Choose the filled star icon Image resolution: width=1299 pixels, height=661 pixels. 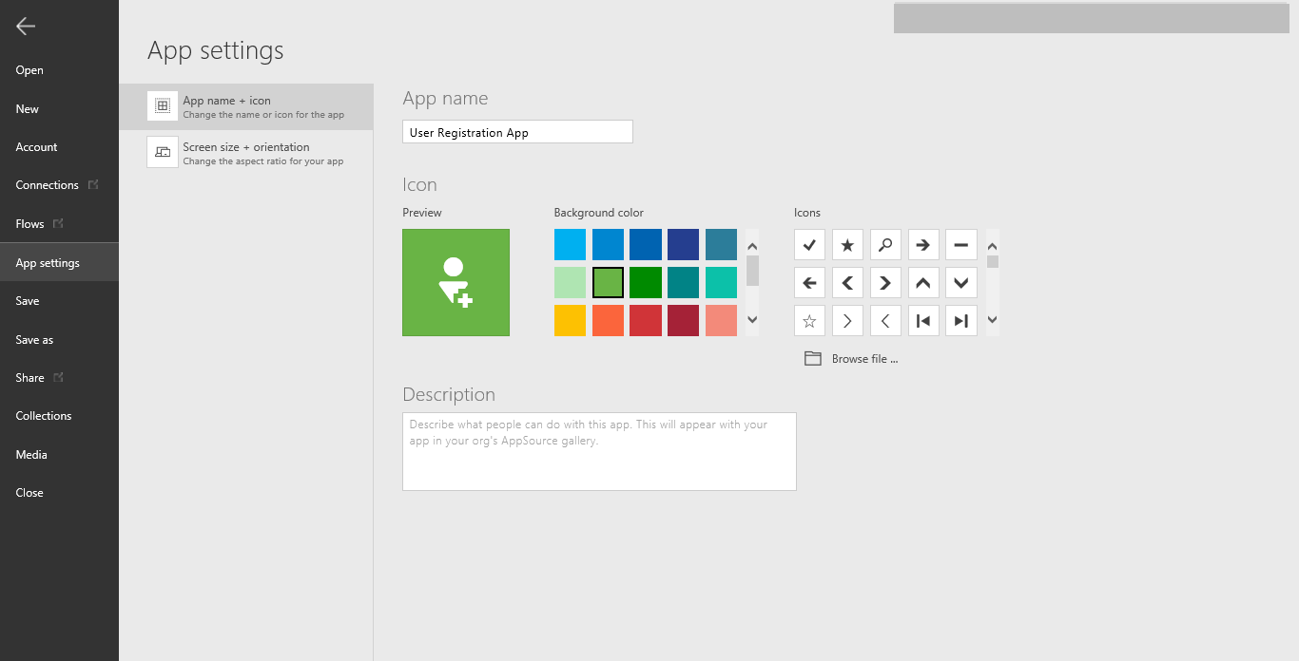(847, 245)
